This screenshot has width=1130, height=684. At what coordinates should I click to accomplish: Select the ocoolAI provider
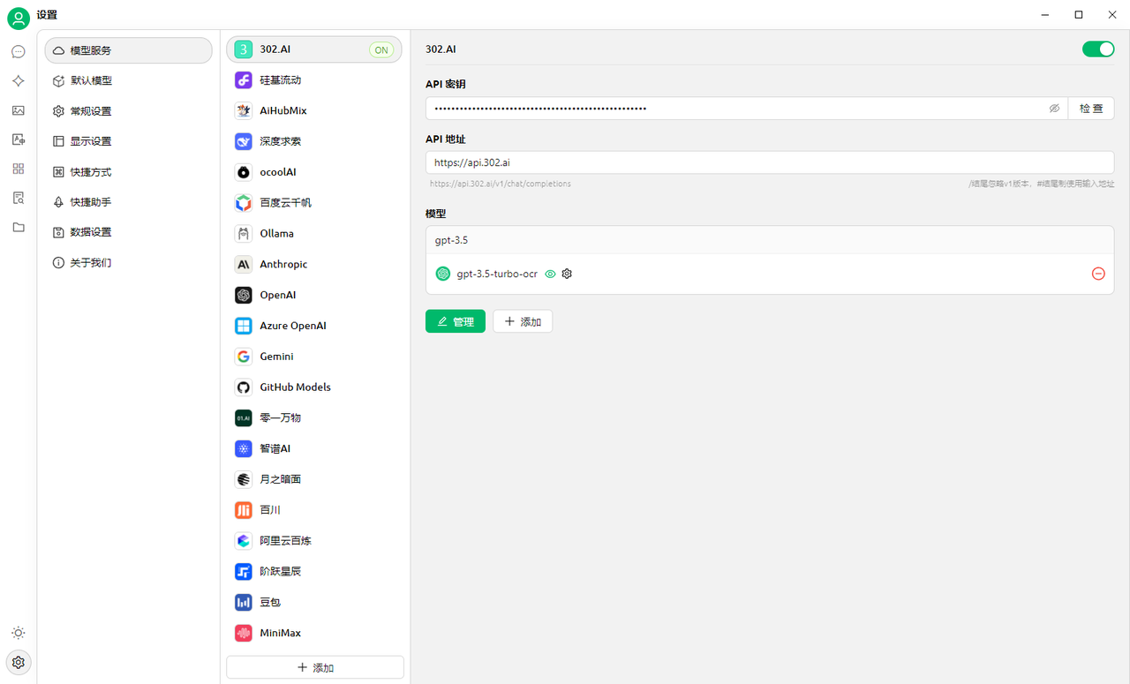pos(314,172)
